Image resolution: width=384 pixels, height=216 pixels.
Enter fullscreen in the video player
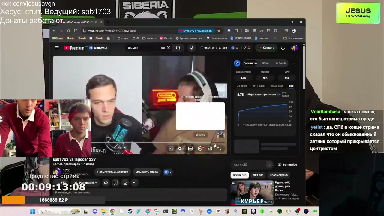[219, 148]
